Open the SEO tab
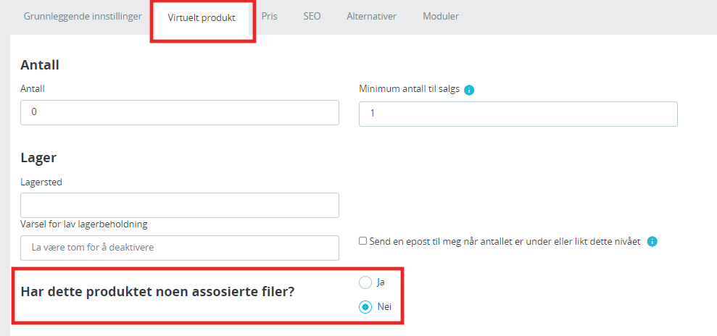This screenshot has height=336, width=717. click(x=312, y=17)
